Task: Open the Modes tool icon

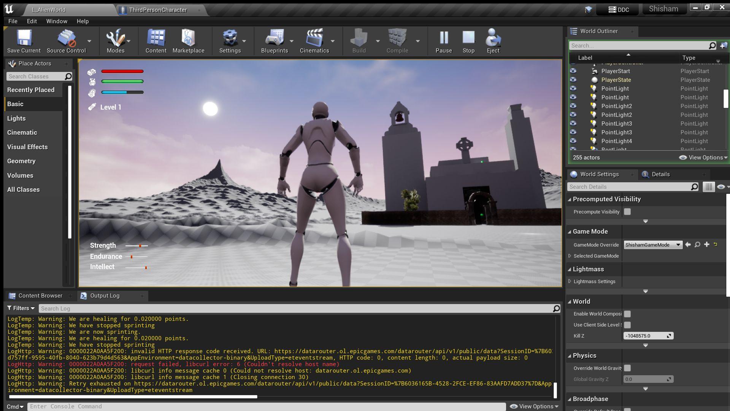Action: click(x=115, y=38)
